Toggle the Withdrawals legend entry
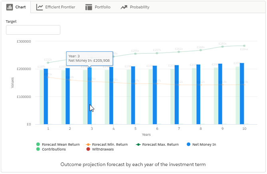 [102, 149]
